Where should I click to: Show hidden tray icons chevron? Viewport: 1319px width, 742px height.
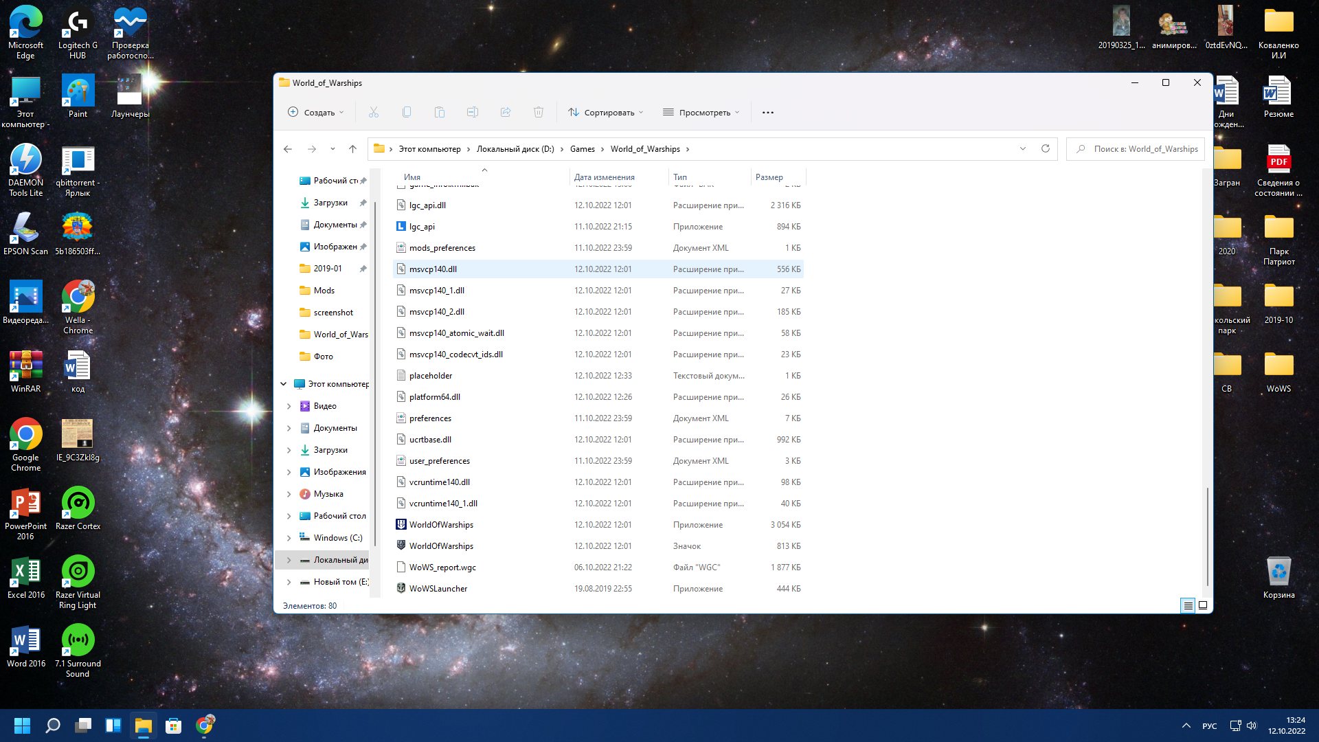coord(1186,726)
